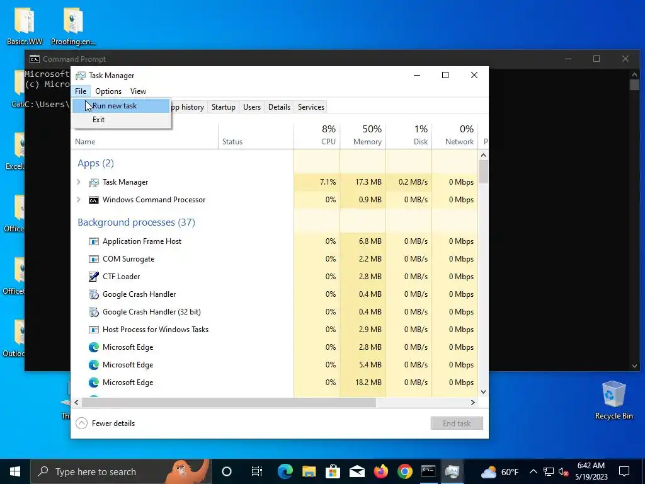Open the Recycle Bin desktop icon
This screenshot has height=484, width=645.
point(614,400)
